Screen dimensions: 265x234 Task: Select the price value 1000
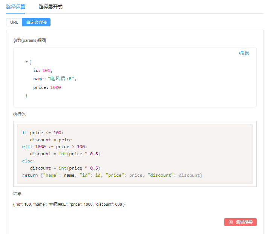tap(55, 87)
